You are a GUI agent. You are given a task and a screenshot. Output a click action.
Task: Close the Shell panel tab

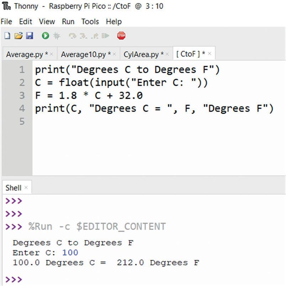pyautogui.click(x=26, y=188)
